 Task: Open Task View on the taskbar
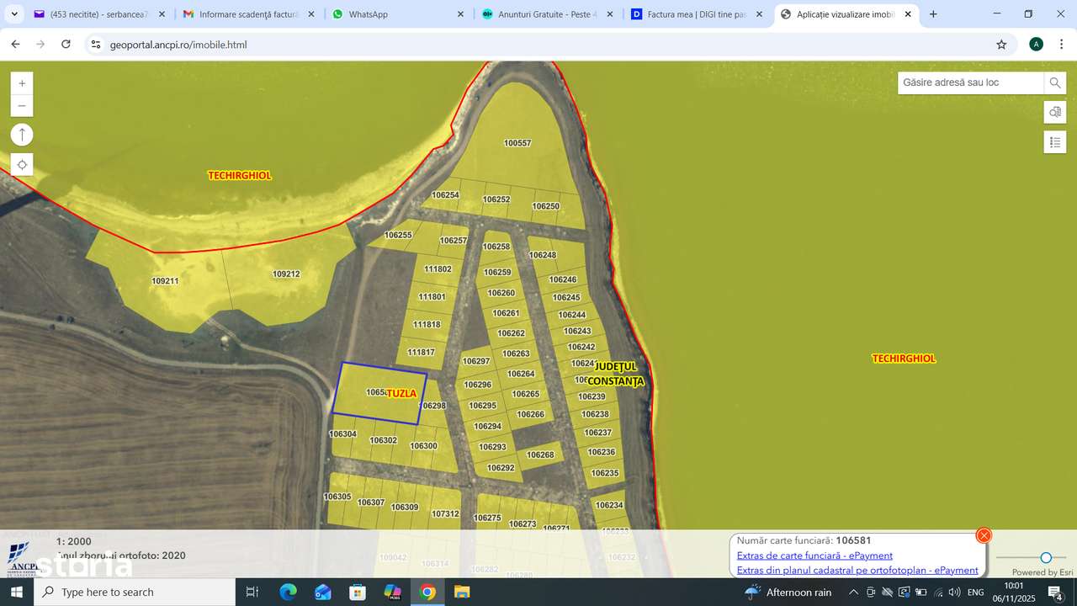[252, 592]
